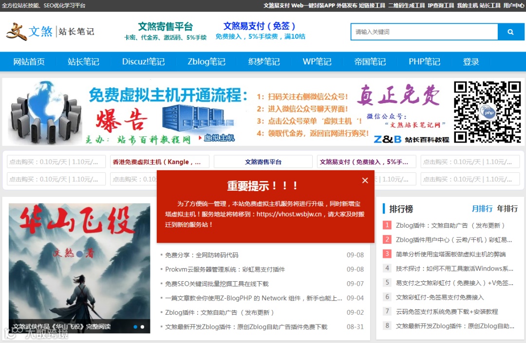Open the Discuz!笔记 navigation item
Image resolution: width=526 pixels, height=343 pixels.
143,62
